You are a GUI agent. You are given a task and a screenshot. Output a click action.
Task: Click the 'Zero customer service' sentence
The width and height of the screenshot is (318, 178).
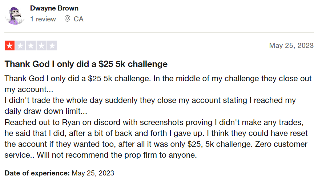coord(281,144)
